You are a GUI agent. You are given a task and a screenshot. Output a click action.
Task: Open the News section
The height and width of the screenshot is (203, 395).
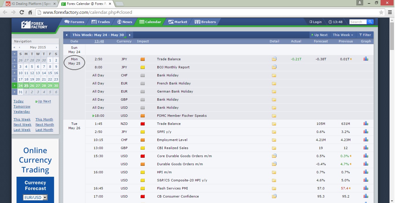pyautogui.click(x=124, y=22)
